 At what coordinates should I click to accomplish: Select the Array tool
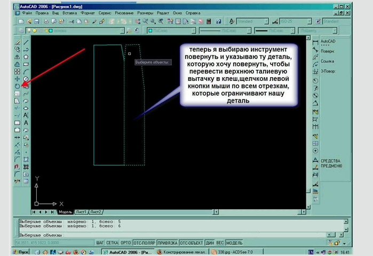point(17,71)
